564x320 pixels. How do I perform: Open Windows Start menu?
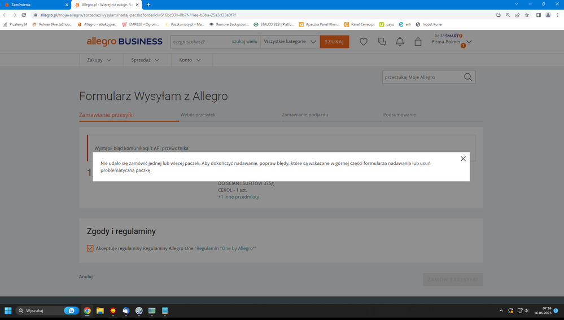click(x=8, y=310)
